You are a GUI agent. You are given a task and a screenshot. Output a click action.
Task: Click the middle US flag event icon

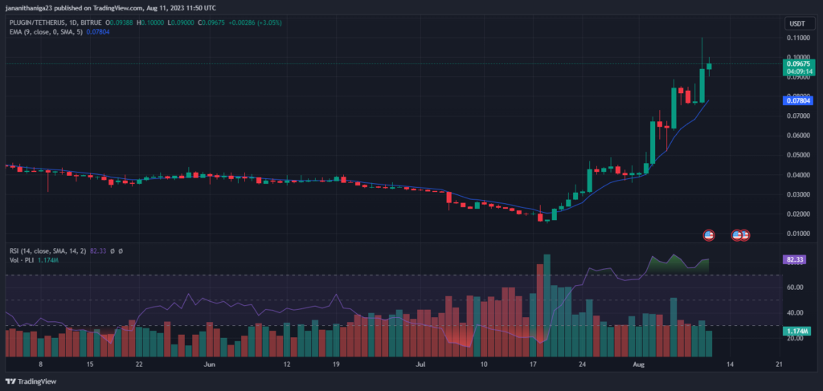736,235
